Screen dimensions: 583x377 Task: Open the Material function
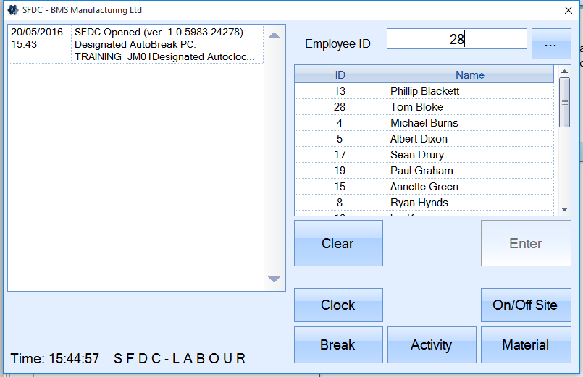(x=525, y=345)
